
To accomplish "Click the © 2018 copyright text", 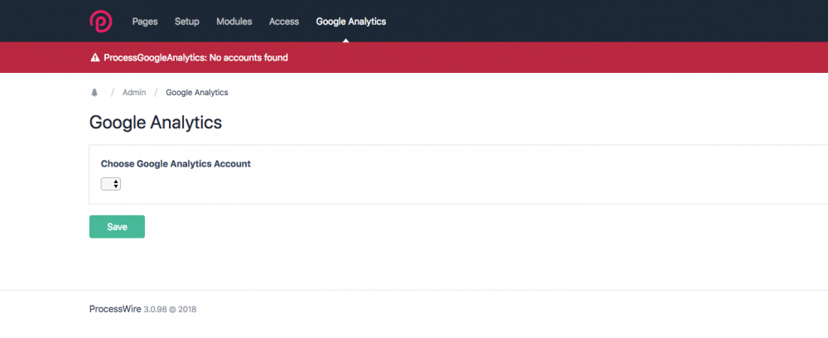I will [x=186, y=310].
